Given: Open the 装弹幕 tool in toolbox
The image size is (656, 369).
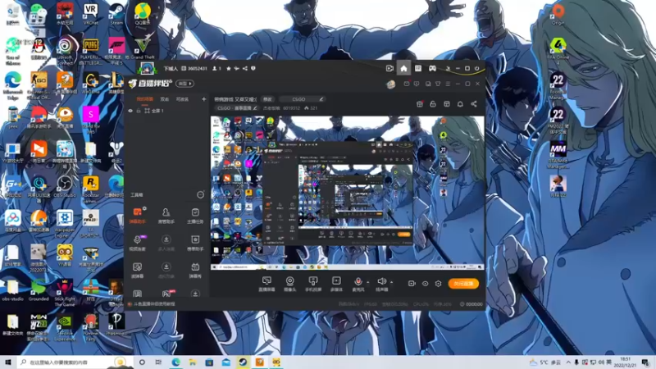Looking at the screenshot, I should click(137, 271).
